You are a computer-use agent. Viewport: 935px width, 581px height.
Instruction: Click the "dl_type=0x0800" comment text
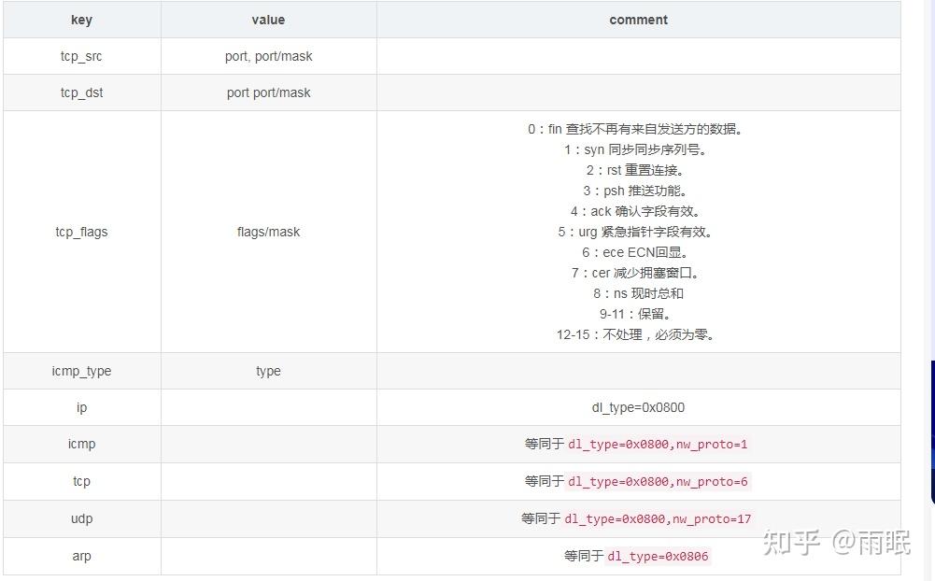[638, 407]
